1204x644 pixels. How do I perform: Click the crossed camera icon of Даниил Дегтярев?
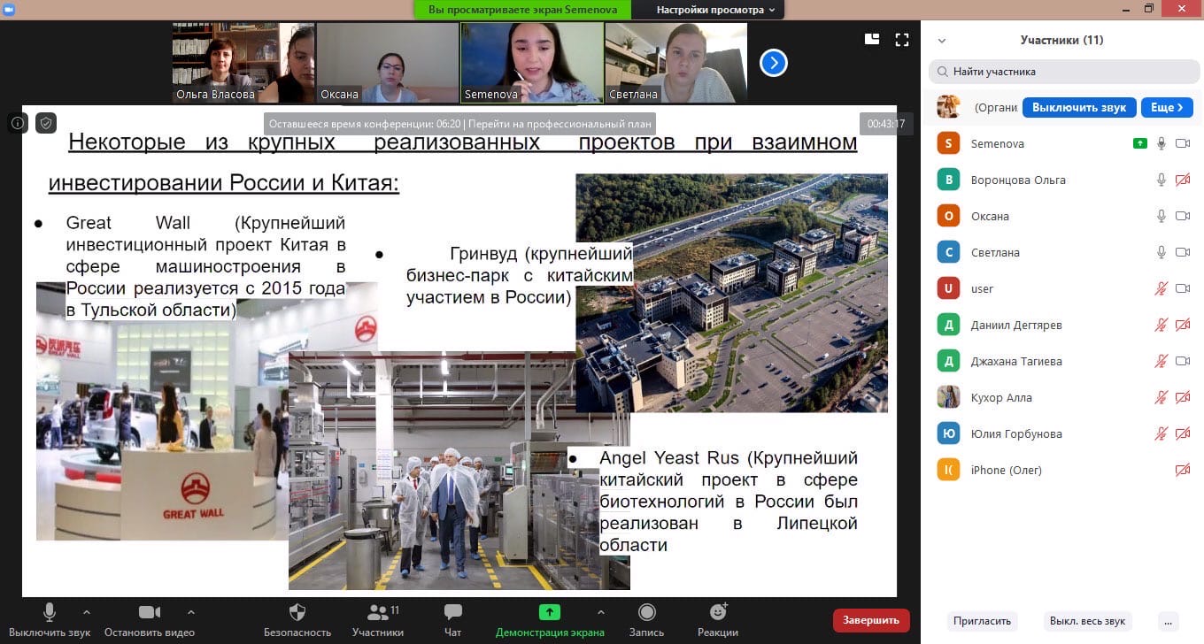(x=1182, y=325)
